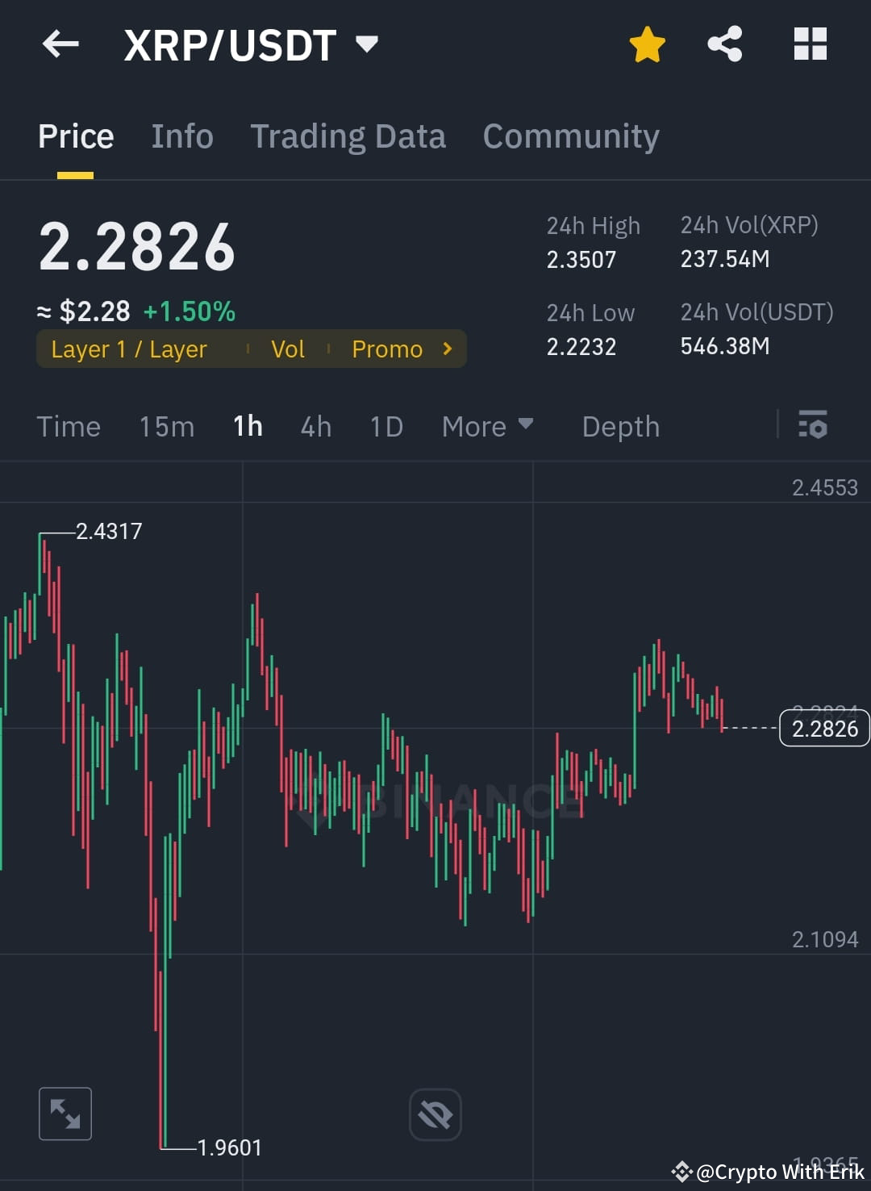The height and width of the screenshot is (1191, 871).
Task: Tap the Vol tag under the price
Action: coord(288,349)
